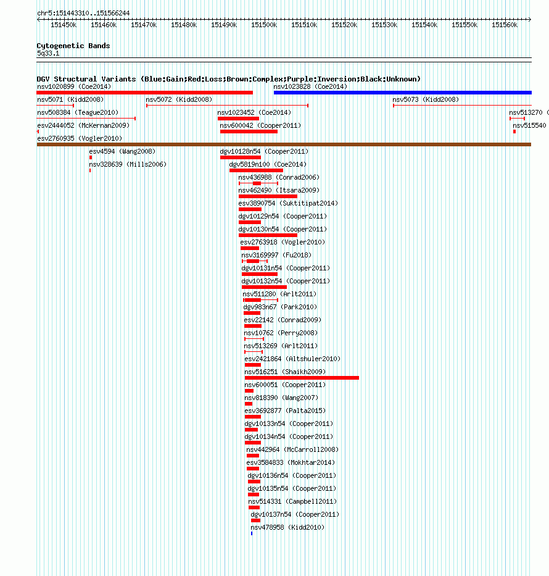Open esv22142 (Conrad2009) entry

[283, 320]
